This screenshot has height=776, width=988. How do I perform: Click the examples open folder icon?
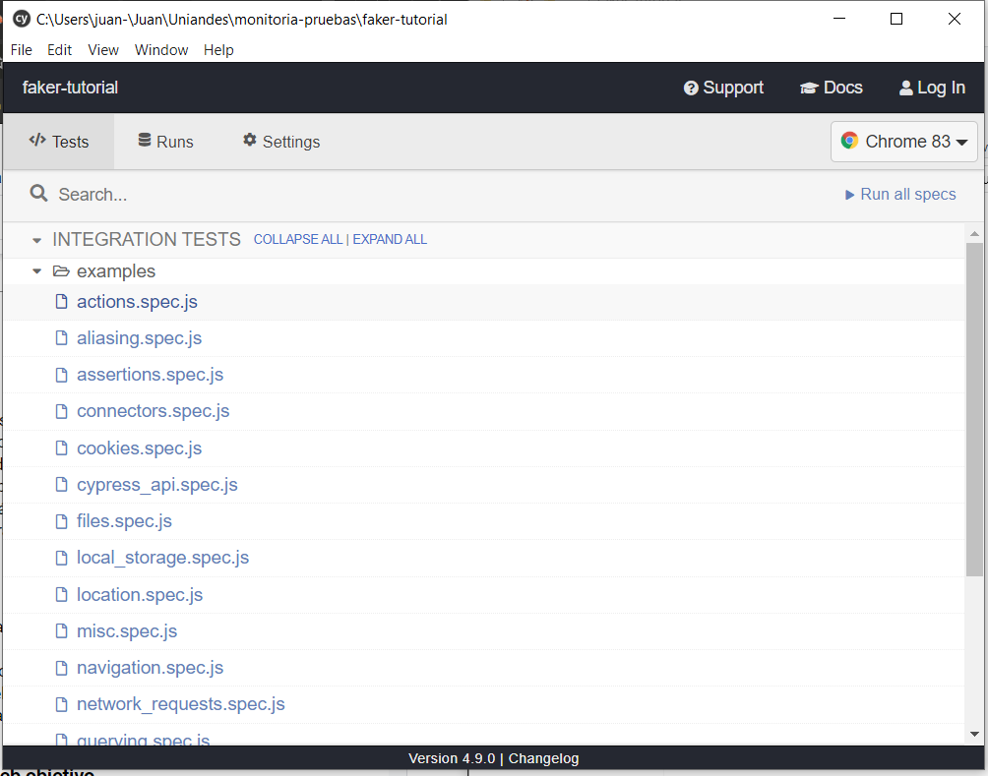click(x=61, y=271)
